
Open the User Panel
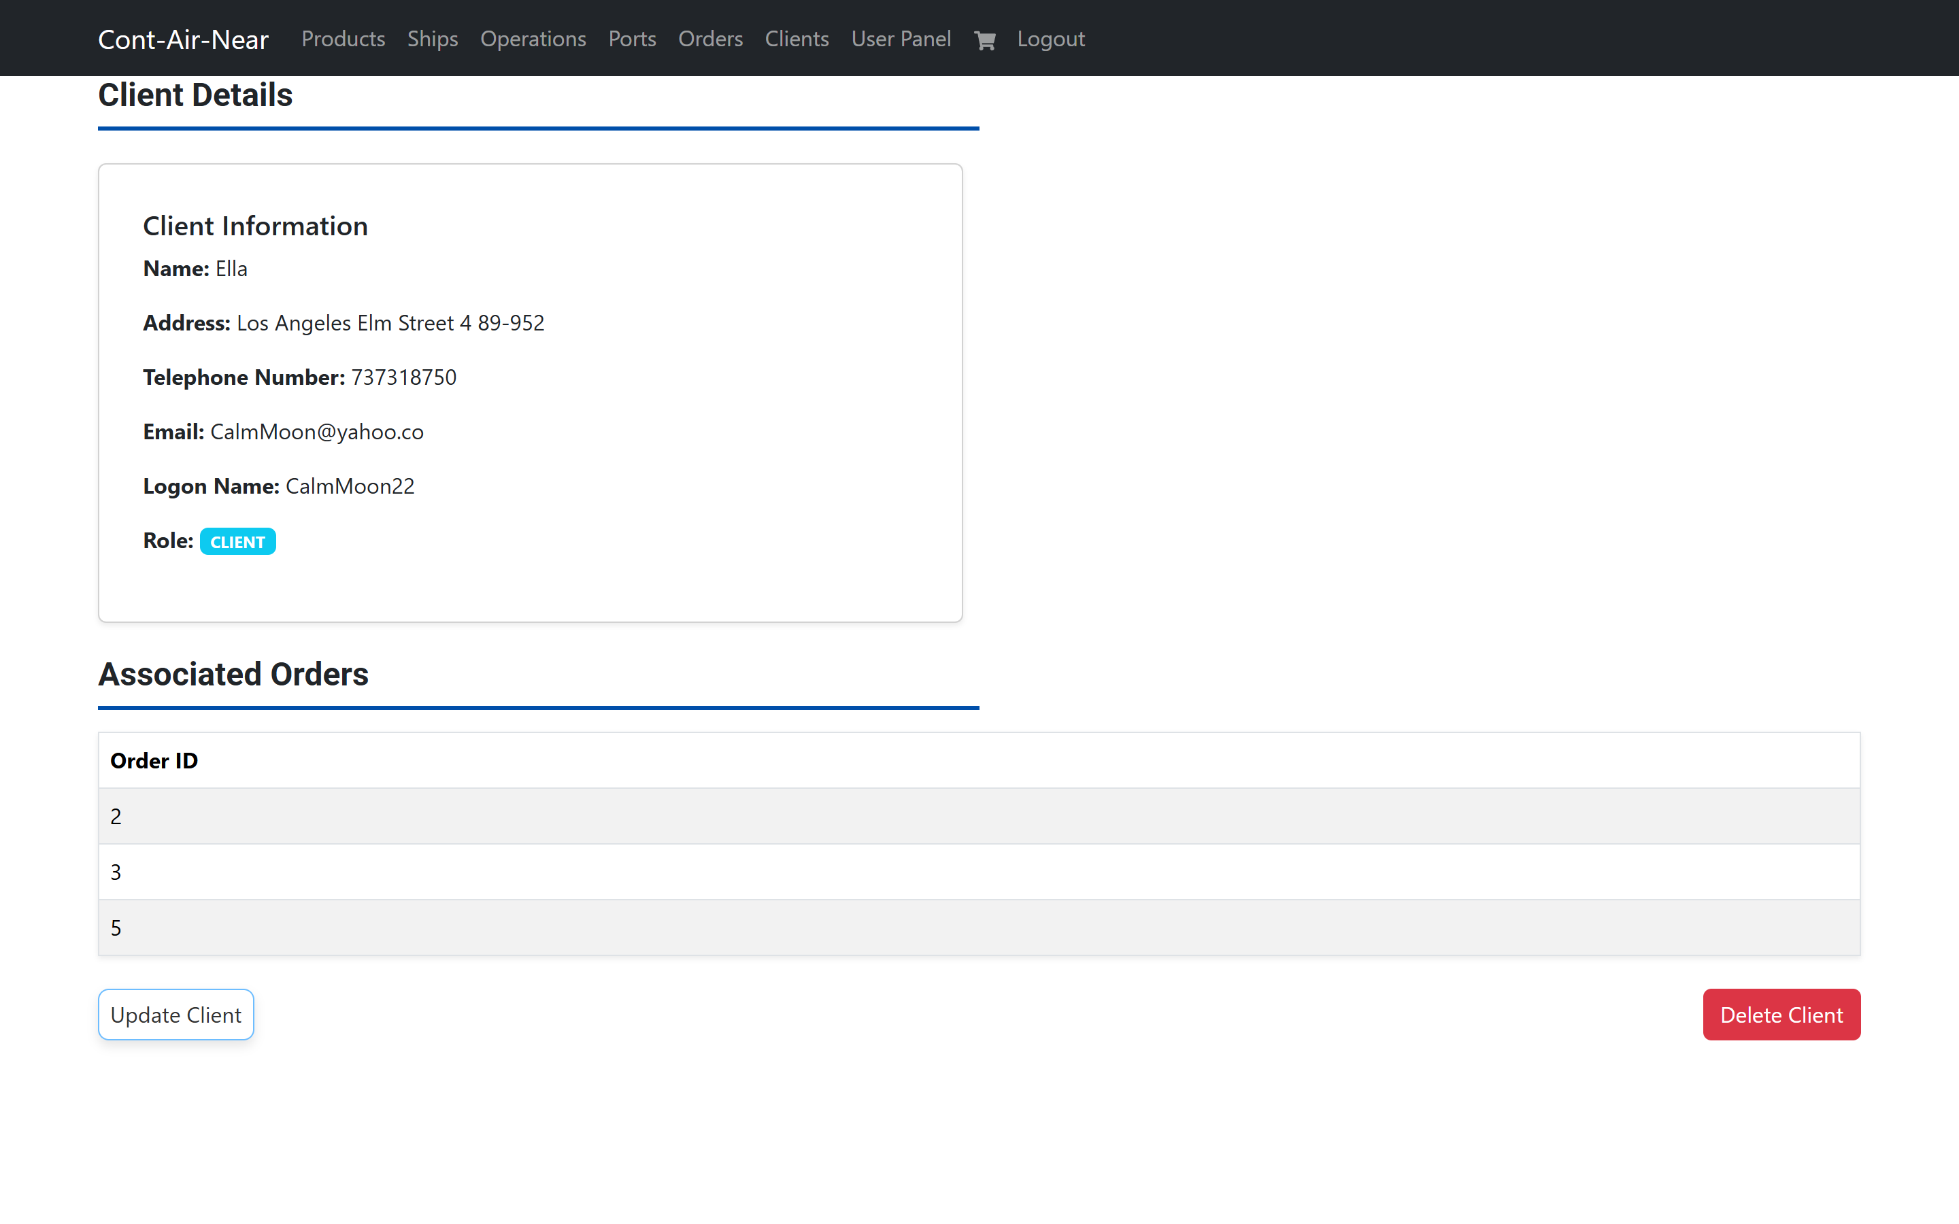(x=901, y=39)
